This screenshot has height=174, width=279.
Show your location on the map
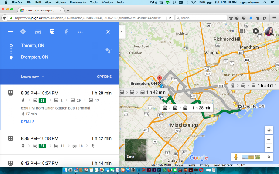[x=269, y=130]
